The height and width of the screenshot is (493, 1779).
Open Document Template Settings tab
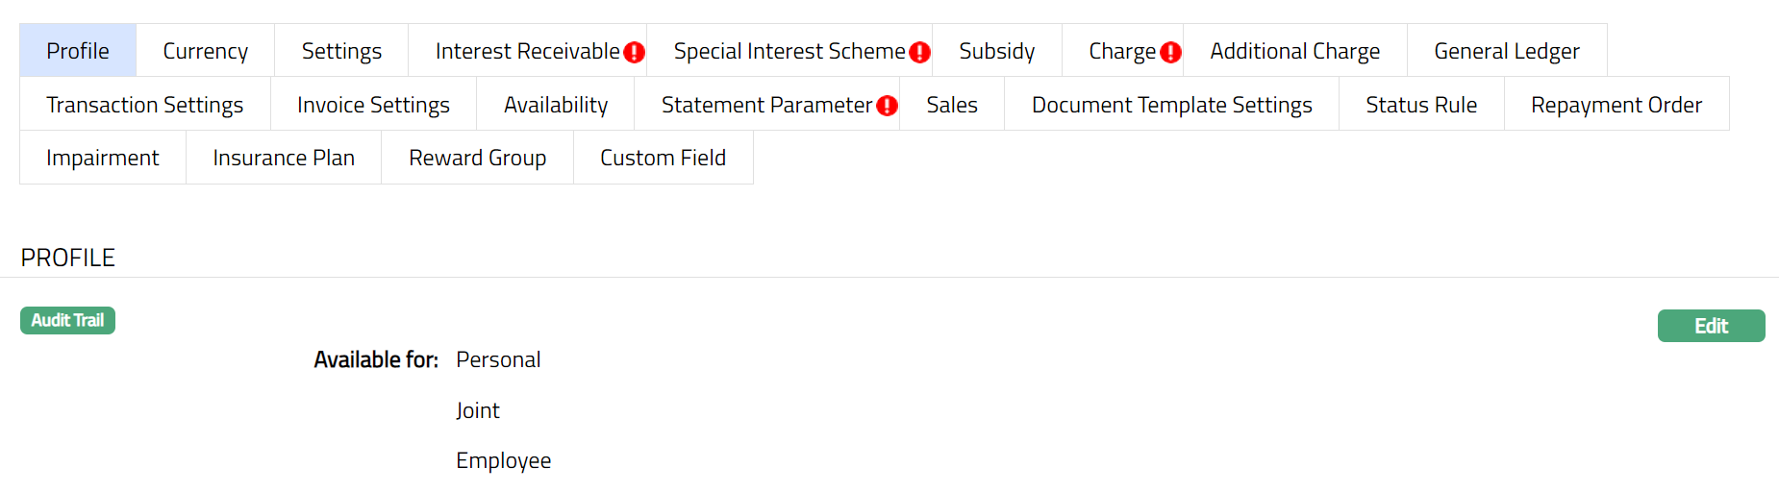click(1171, 105)
